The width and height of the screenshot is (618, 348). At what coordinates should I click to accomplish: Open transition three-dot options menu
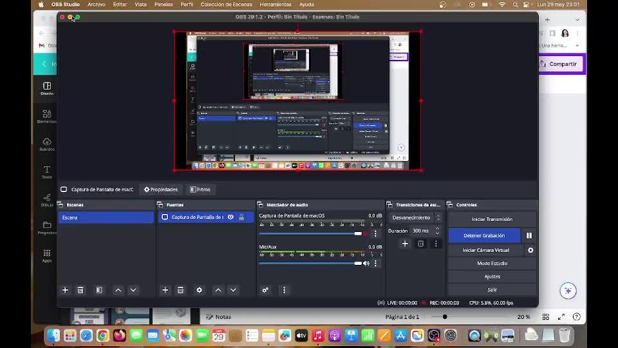tap(436, 244)
